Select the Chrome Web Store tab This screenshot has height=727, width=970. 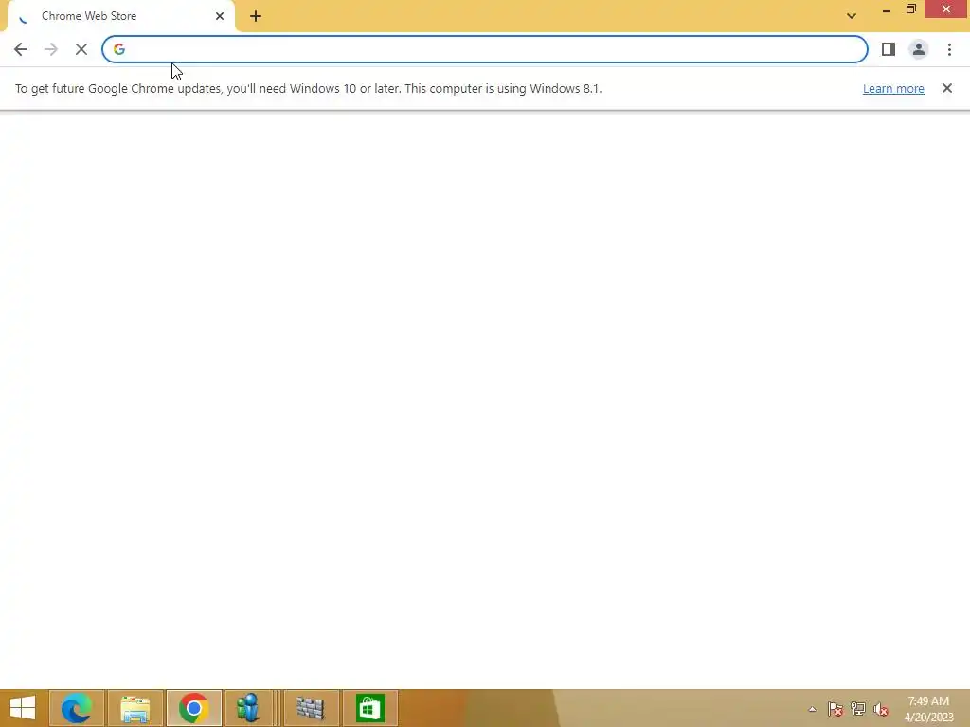120,16
